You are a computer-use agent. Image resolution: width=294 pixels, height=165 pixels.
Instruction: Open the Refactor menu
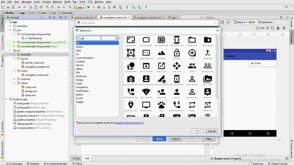pos(57,2)
